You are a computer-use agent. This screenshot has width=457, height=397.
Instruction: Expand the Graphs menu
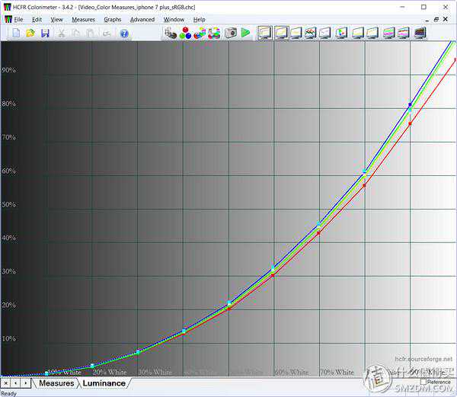tap(112, 19)
